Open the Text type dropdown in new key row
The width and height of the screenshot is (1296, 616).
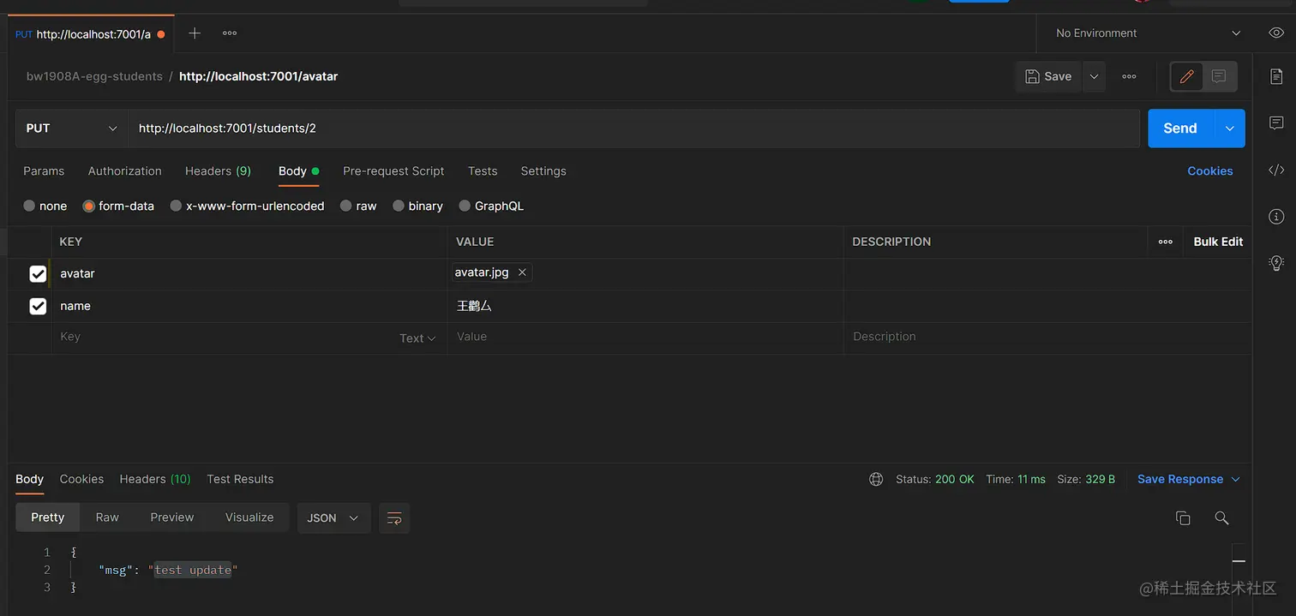[x=417, y=338]
